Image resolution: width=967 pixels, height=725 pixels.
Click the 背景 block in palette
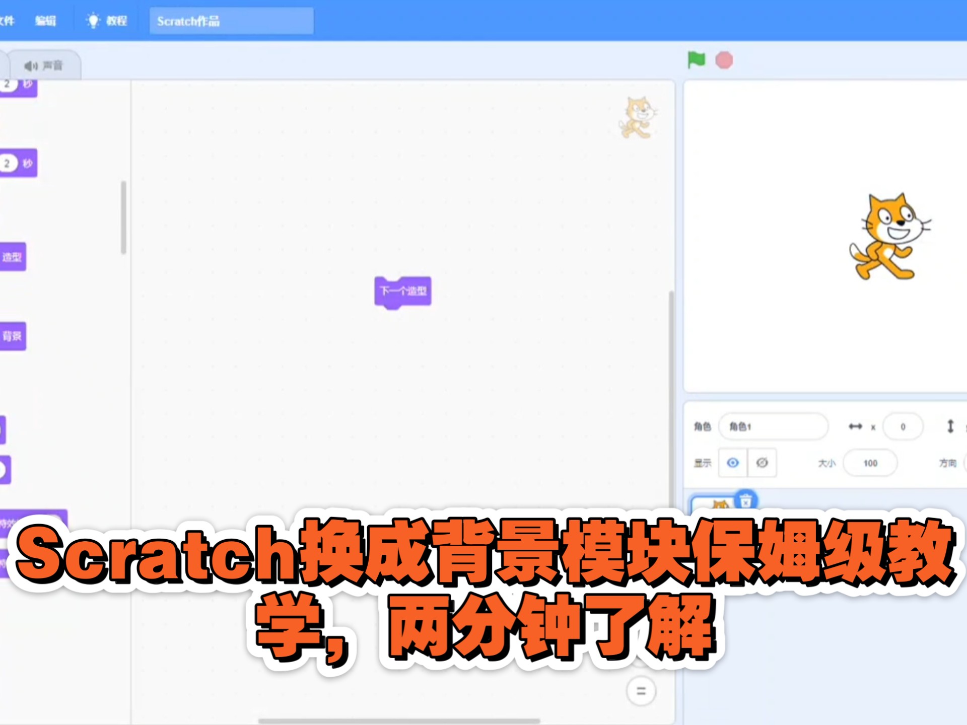13,336
